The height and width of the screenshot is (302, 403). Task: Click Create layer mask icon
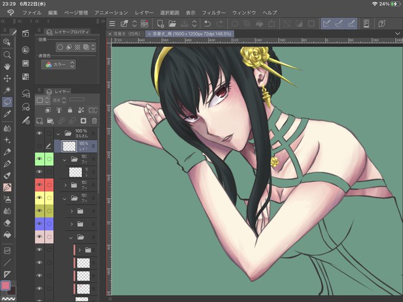coord(84,121)
